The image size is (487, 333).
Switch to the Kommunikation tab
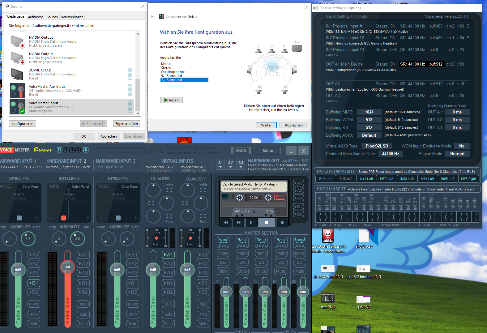[72, 17]
